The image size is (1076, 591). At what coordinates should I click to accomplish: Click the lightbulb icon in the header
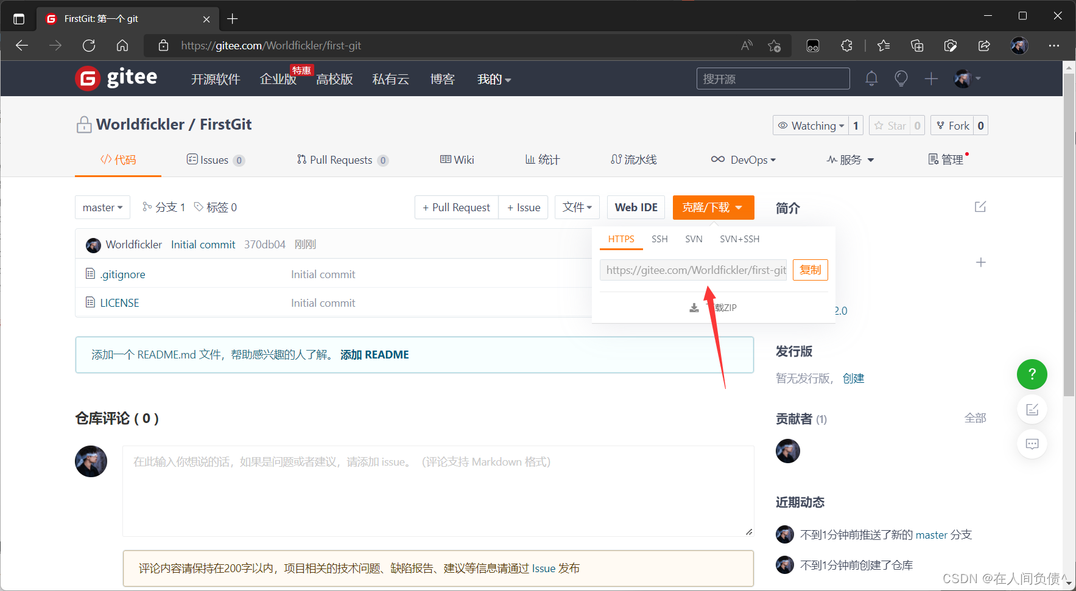(901, 79)
